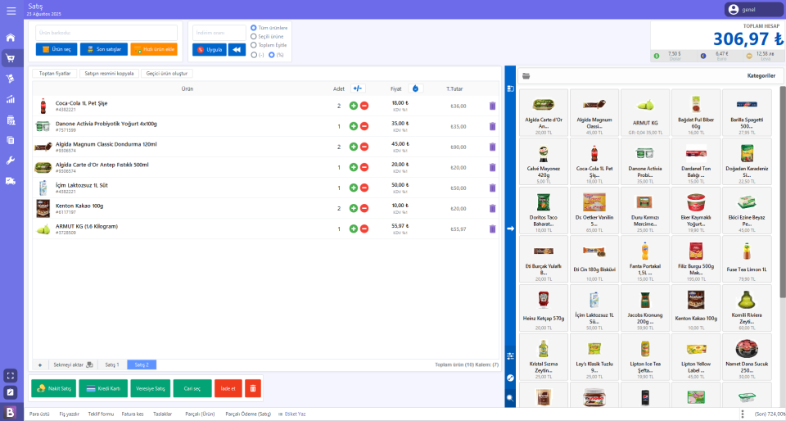Image resolution: width=786 pixels, height=421 pixels.
Task: Open the Kategoriler dropdown bar
Action: [x=651, y=75]
